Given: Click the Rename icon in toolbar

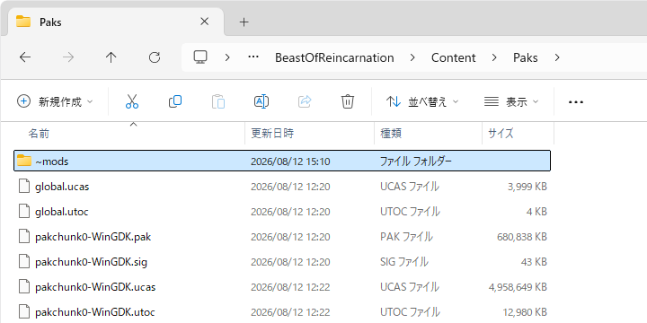Looking at the screenshot, I should pyautogui.click(x=261, y=101).
